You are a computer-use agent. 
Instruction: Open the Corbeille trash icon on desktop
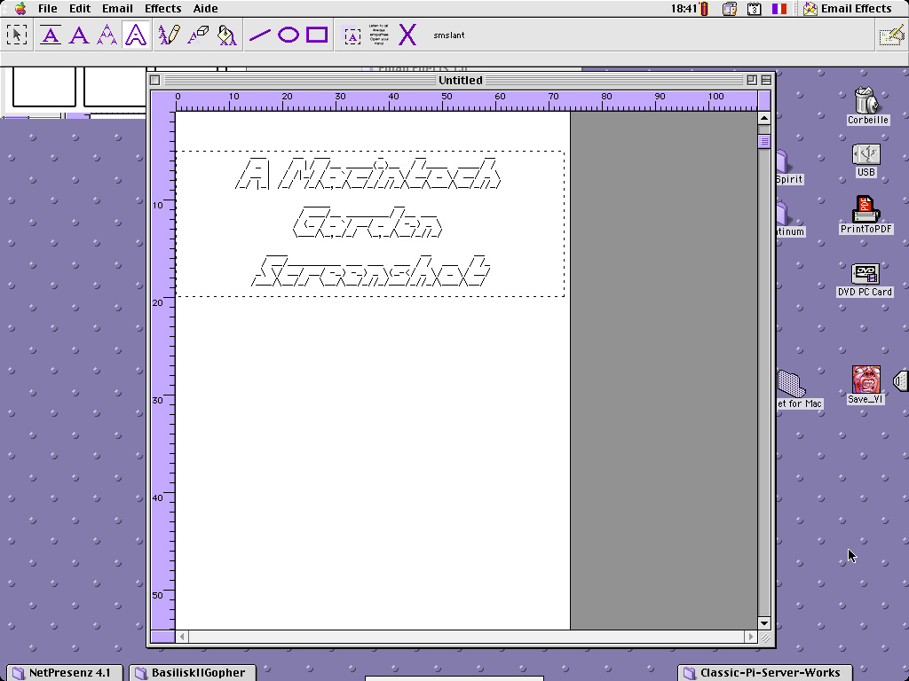click(866, 101)
